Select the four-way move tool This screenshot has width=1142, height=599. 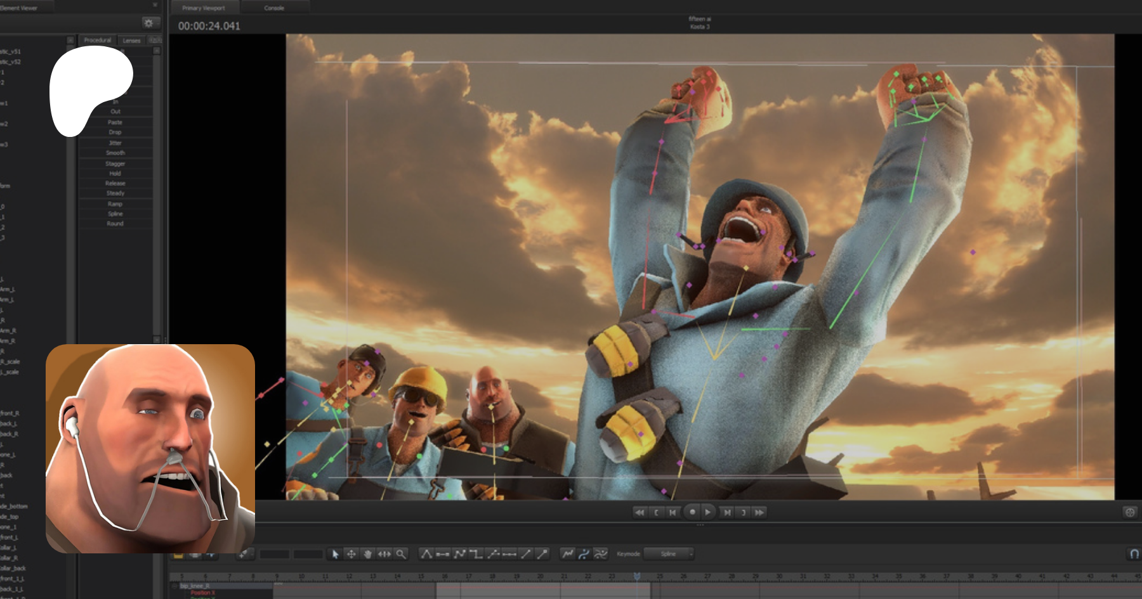point(351,554)
